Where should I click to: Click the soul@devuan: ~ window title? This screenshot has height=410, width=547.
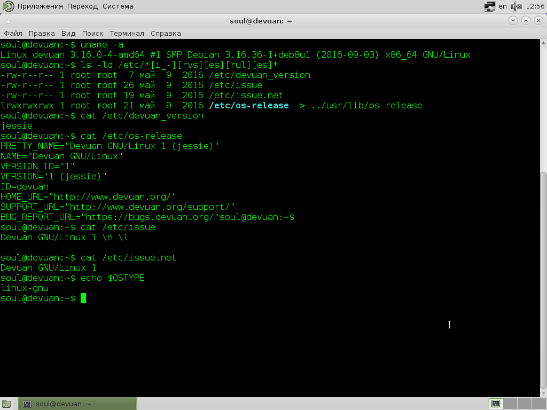point(261,21)
